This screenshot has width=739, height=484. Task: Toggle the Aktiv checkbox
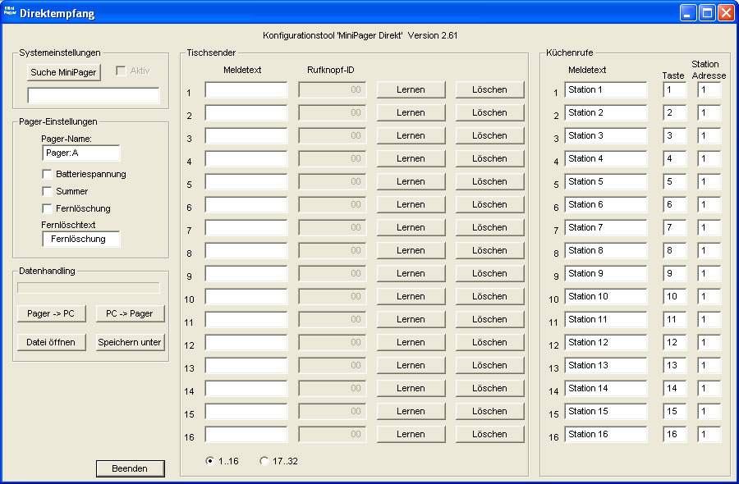[120, 70]
